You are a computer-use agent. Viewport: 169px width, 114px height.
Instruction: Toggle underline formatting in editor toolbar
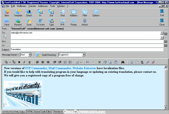29,62
